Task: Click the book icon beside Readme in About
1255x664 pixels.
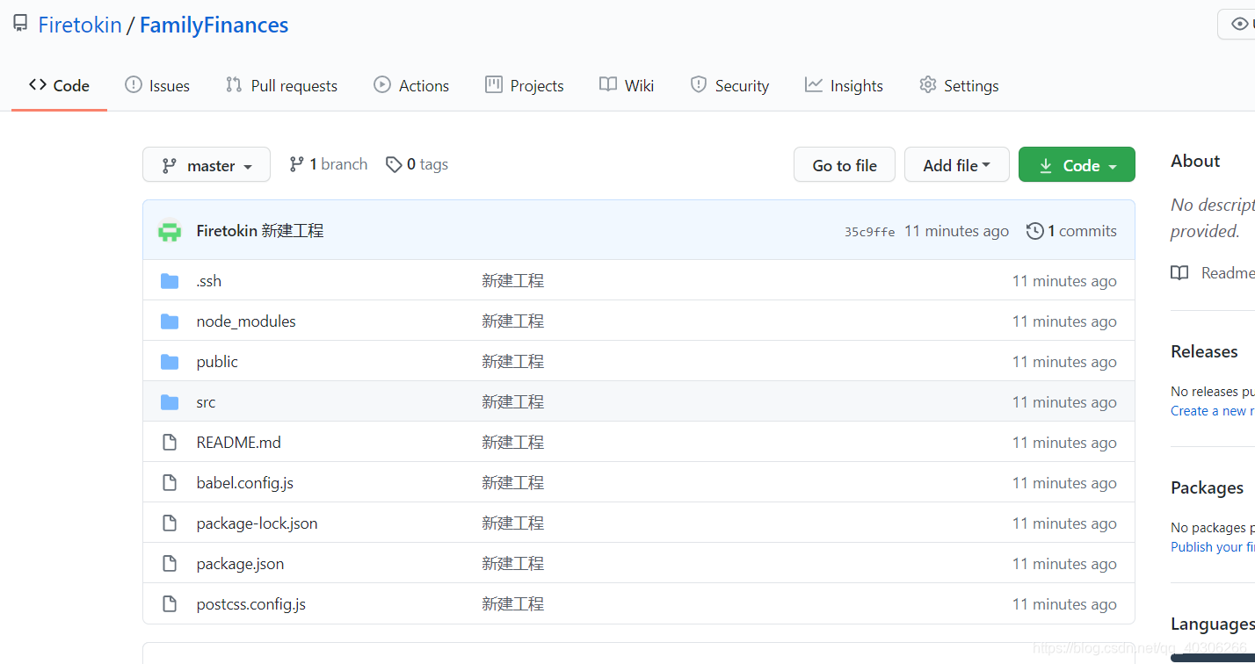Action: point(1179,273)
